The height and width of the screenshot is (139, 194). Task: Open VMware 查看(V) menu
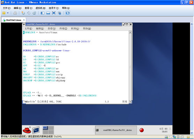pos(29,8)
